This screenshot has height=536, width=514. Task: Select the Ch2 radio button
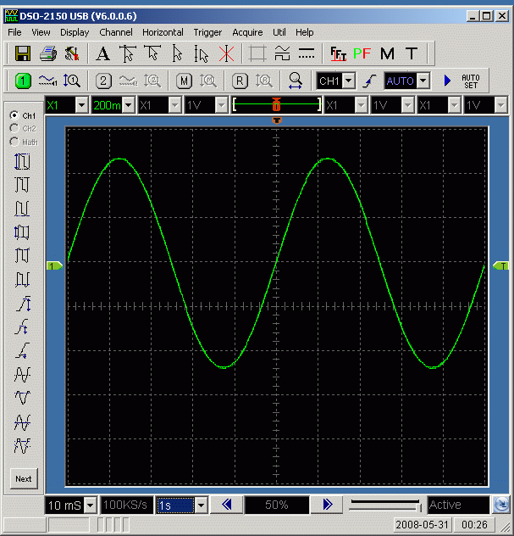14,128
